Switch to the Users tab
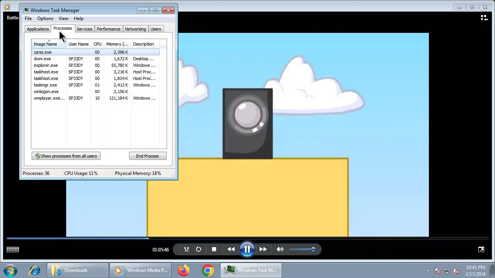Image resolution: width=495 pixels, height=278 pixels. (x=156, y=29)
